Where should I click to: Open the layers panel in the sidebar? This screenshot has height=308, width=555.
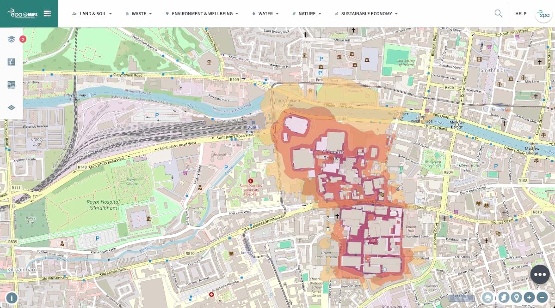coord(12,39)
